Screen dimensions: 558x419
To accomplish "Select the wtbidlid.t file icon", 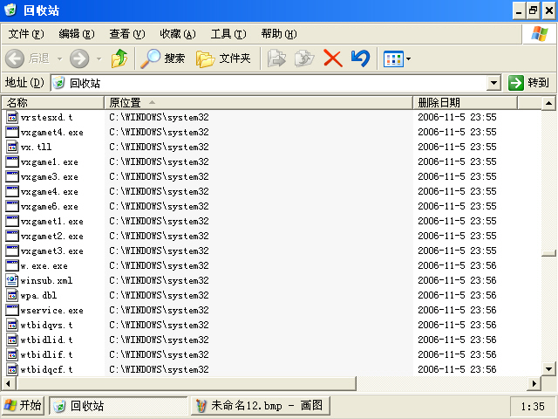I will (x=12, y=340).
